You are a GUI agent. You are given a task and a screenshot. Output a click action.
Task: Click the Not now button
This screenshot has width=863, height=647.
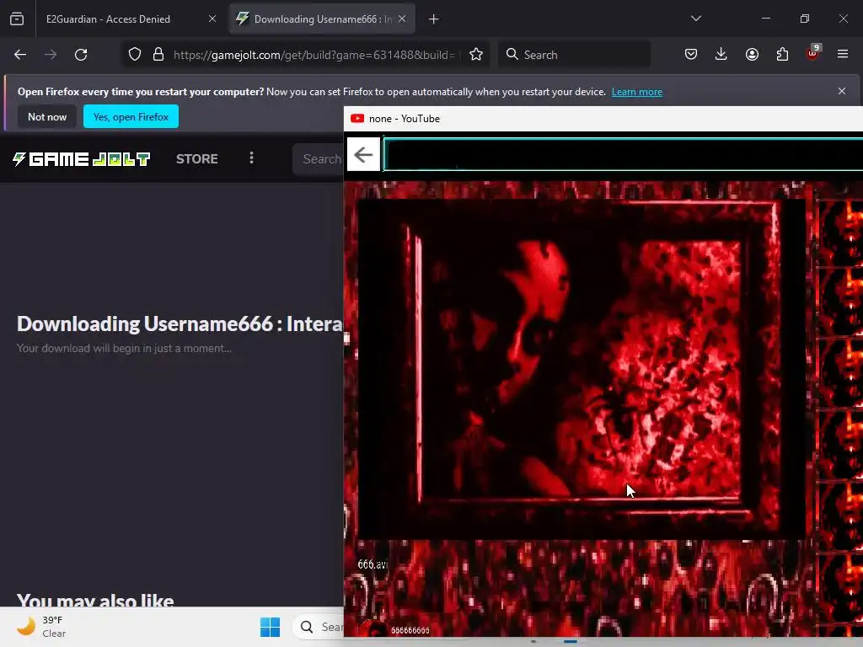tap(47, 116)
